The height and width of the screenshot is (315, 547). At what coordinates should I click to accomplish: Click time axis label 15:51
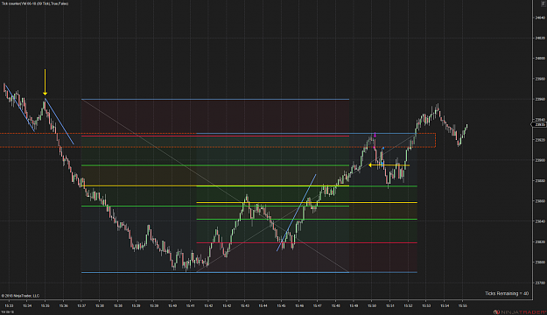click(389, 306)
